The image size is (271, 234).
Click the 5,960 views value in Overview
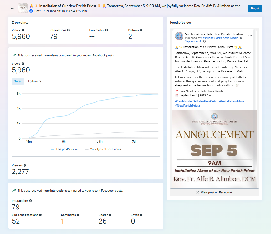pos(21,36)
